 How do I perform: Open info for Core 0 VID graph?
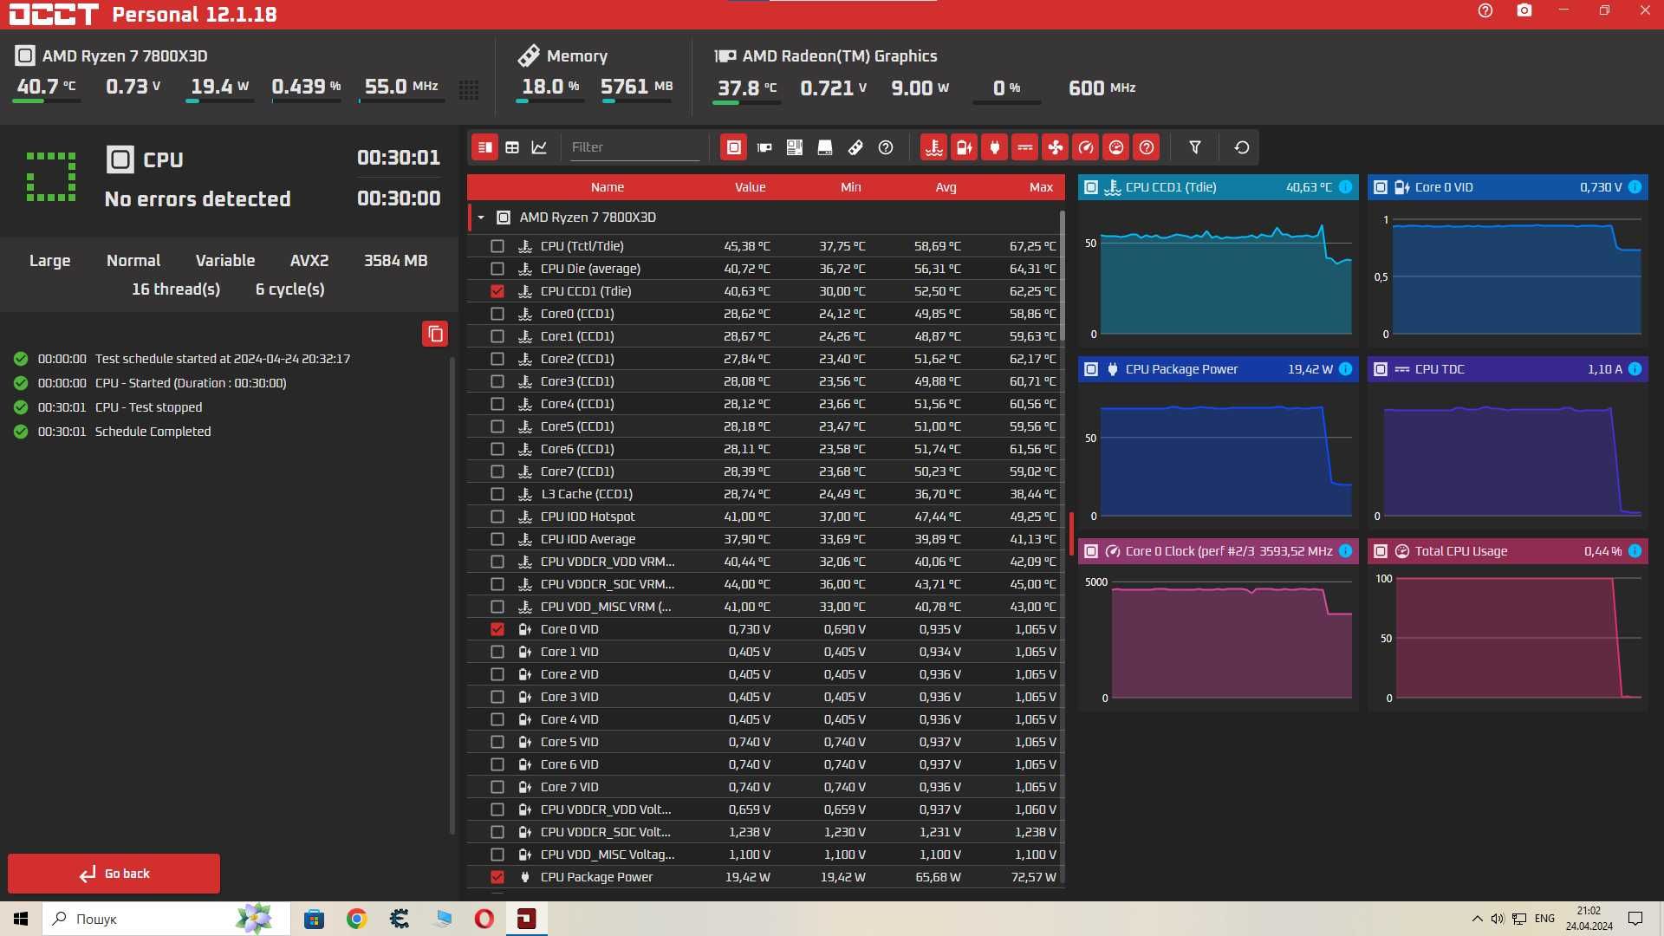1635,187
